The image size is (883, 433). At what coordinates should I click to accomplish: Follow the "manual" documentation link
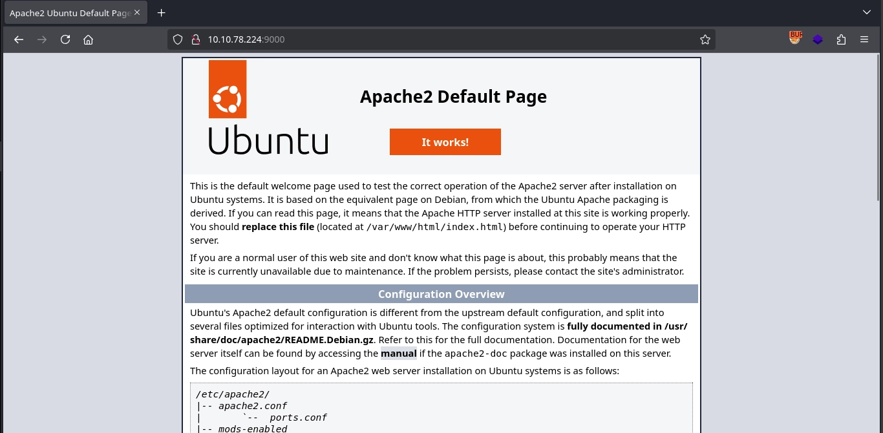(398, 354)
